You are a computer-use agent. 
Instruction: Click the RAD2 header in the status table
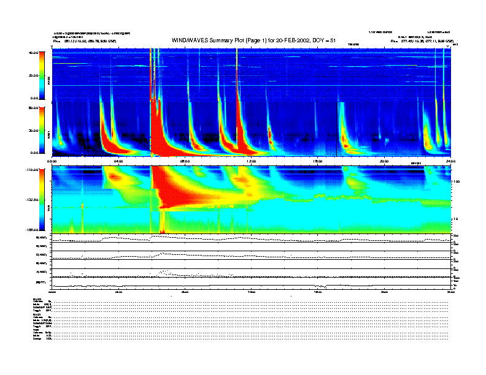click(x=37, y=300)
